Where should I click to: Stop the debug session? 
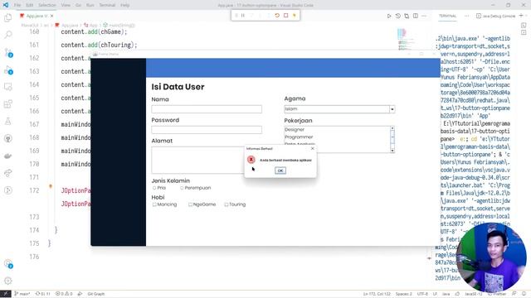point(285,15)
